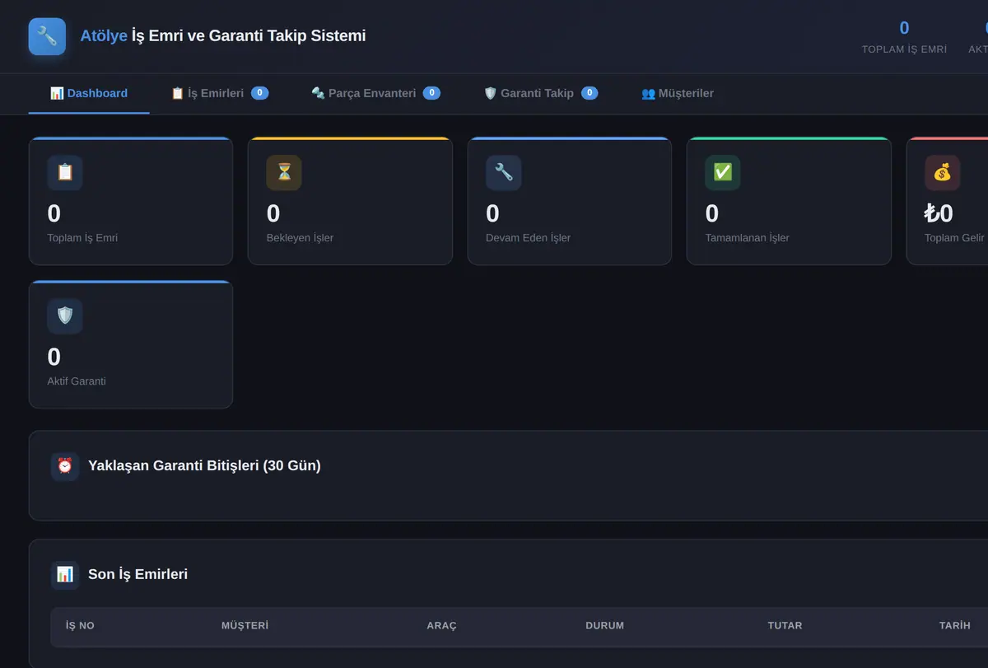The width and height of the screenshot is (988, 668).
Task: Click the money bag icon on Toplam Gelir card
Action: 942,173
